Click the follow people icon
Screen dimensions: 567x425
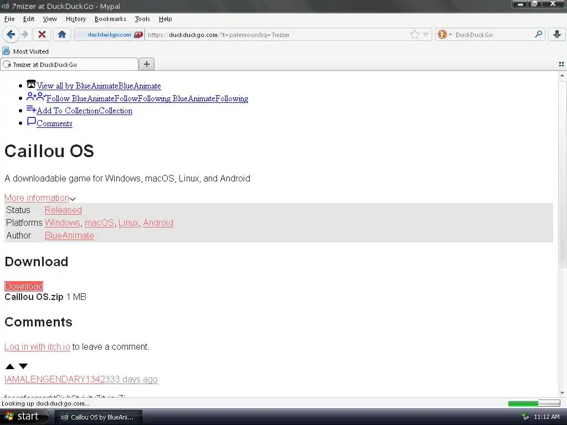coord(36,96)
